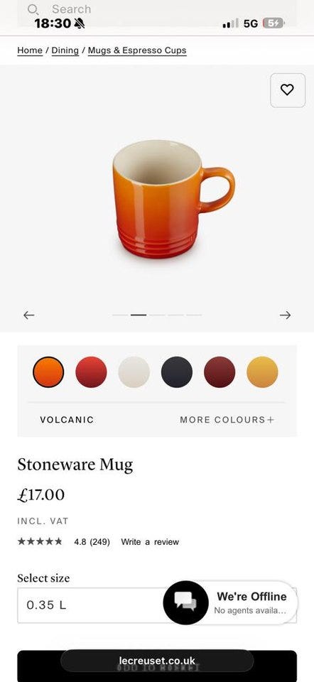
Task: Pick the yellow colour swatch
Action: point(262,372)
